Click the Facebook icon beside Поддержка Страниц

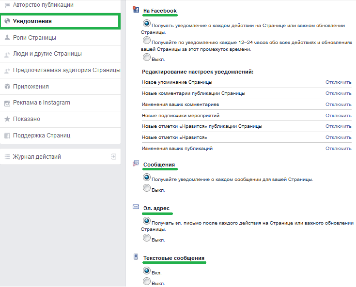(7, 136)
